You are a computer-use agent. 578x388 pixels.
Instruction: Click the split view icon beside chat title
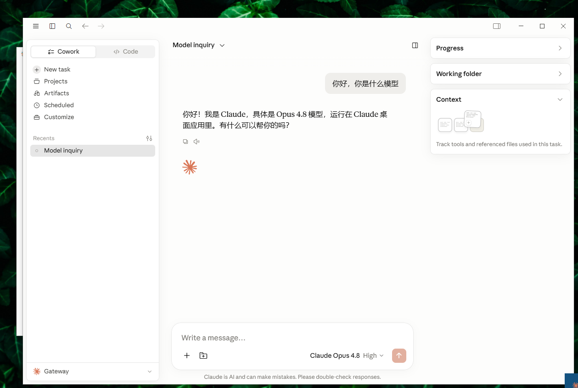click(415, 45)
